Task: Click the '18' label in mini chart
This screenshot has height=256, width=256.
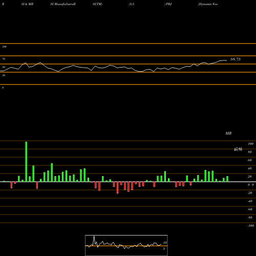Action: 165,243
